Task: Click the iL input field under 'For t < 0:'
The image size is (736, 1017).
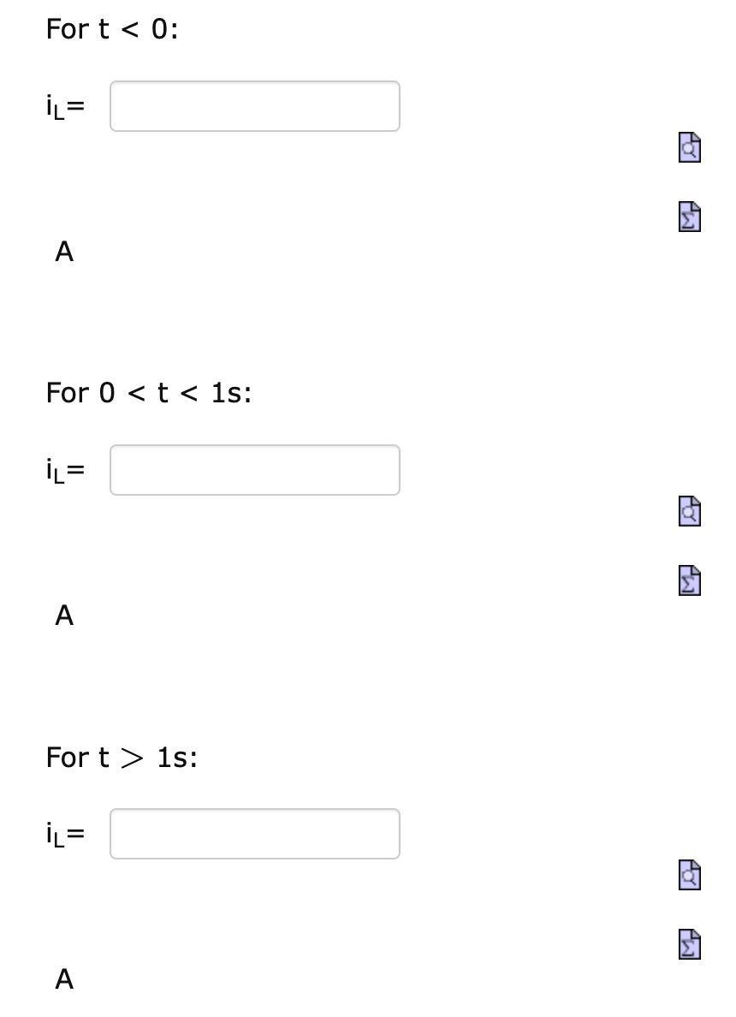Action: [x=254, y=105]
